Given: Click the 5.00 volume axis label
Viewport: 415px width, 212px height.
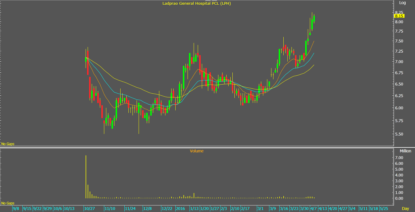Looking at the screenshot, I should click(399, 169).
